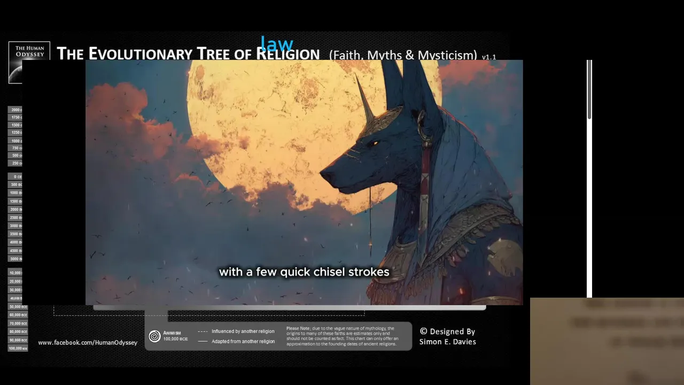Screen dimensions: 684x385
Task: Select the 10,000 timeline marker
Action: tap(15, 273)
